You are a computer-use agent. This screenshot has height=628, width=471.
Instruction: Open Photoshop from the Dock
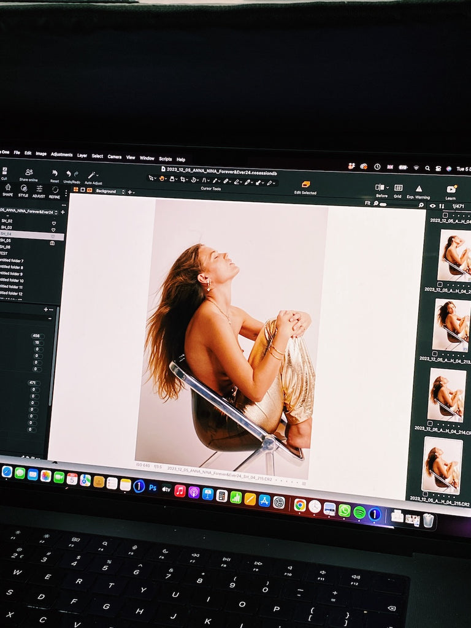click(x=153, y=488)
